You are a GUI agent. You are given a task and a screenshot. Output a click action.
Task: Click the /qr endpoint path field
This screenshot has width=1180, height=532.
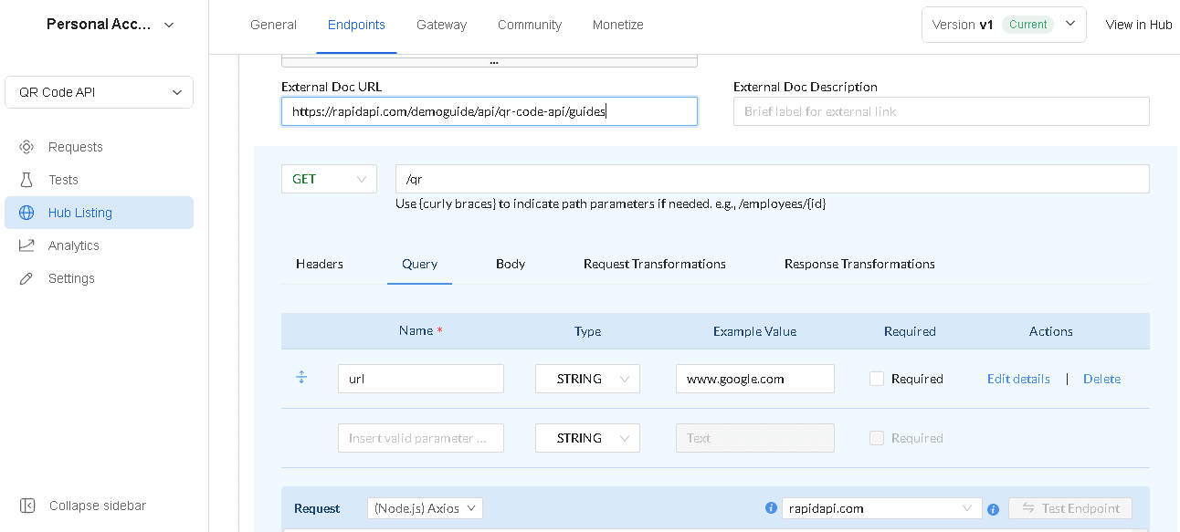point(773,179)
